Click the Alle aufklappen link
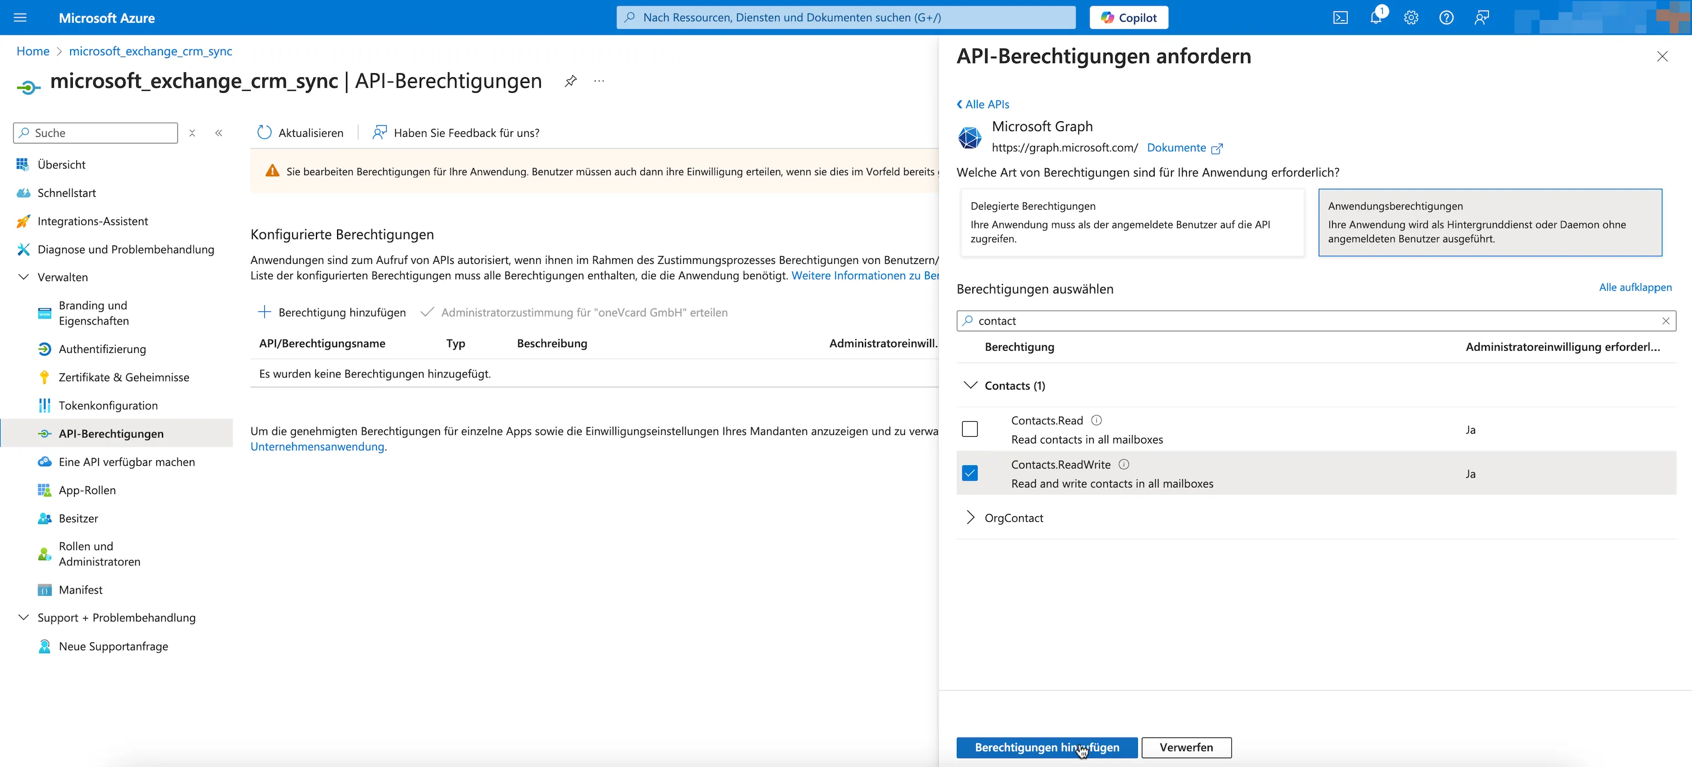This screenshot has height=767, width=1692. coord(1635,287)
